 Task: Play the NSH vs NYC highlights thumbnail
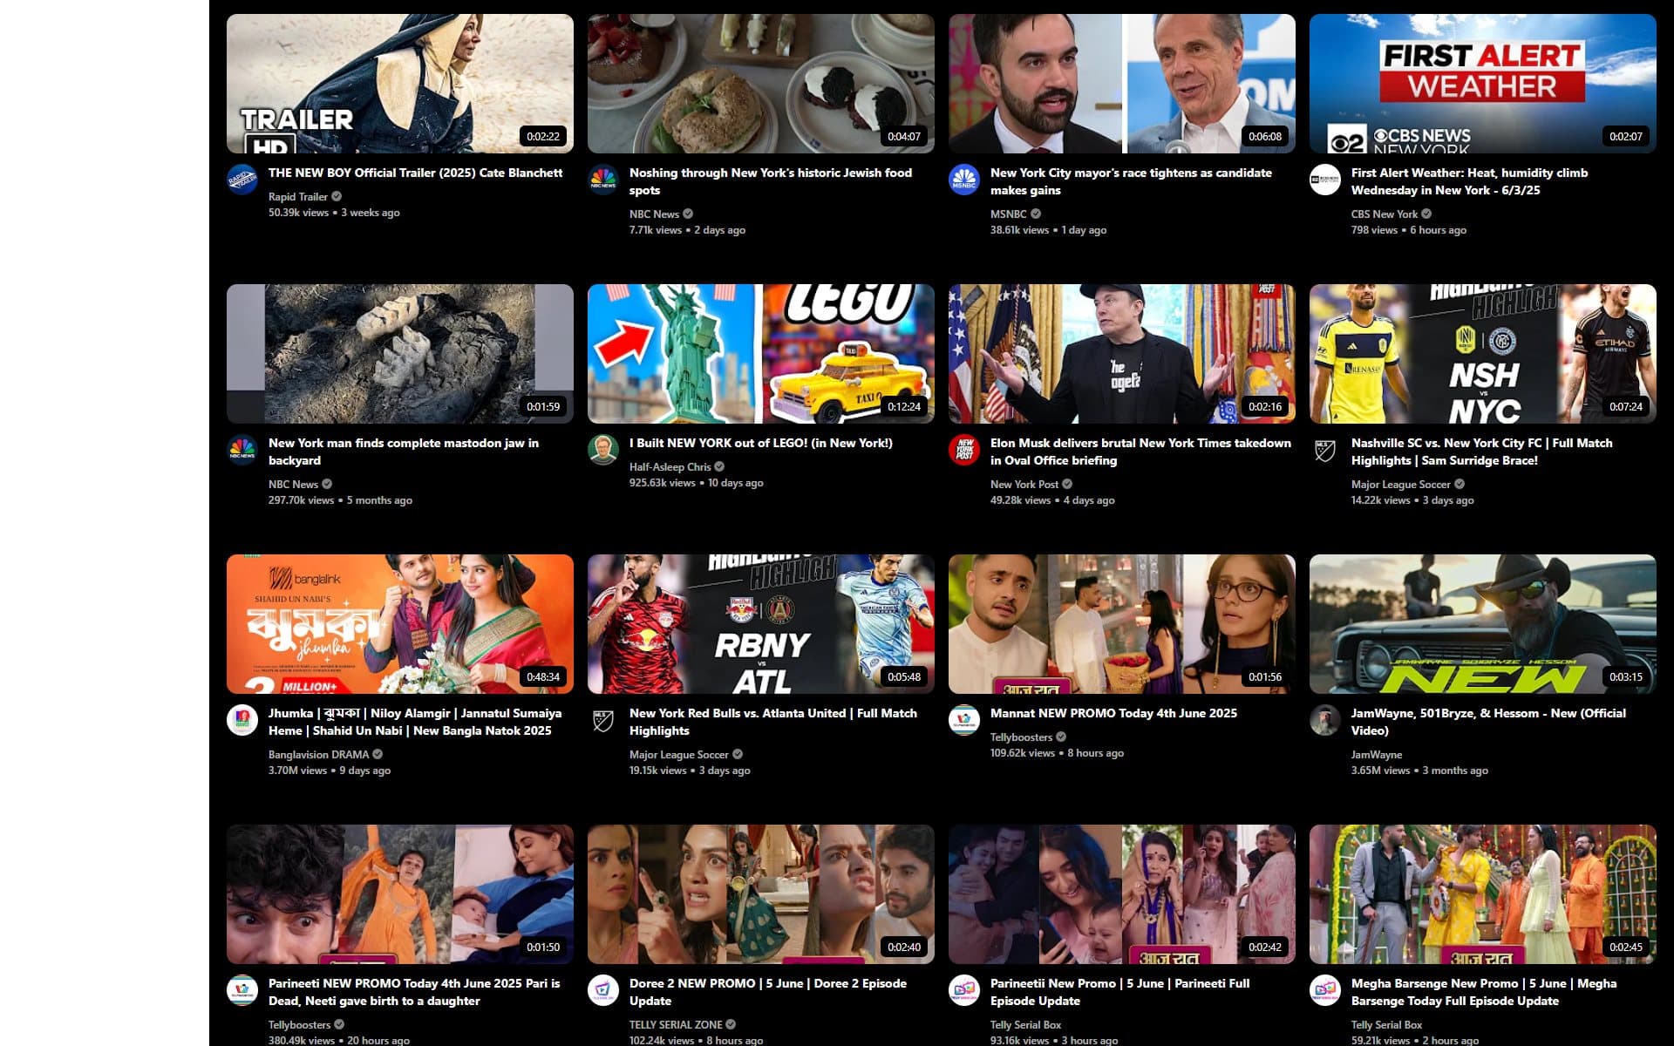click(x=1483, y=354)
